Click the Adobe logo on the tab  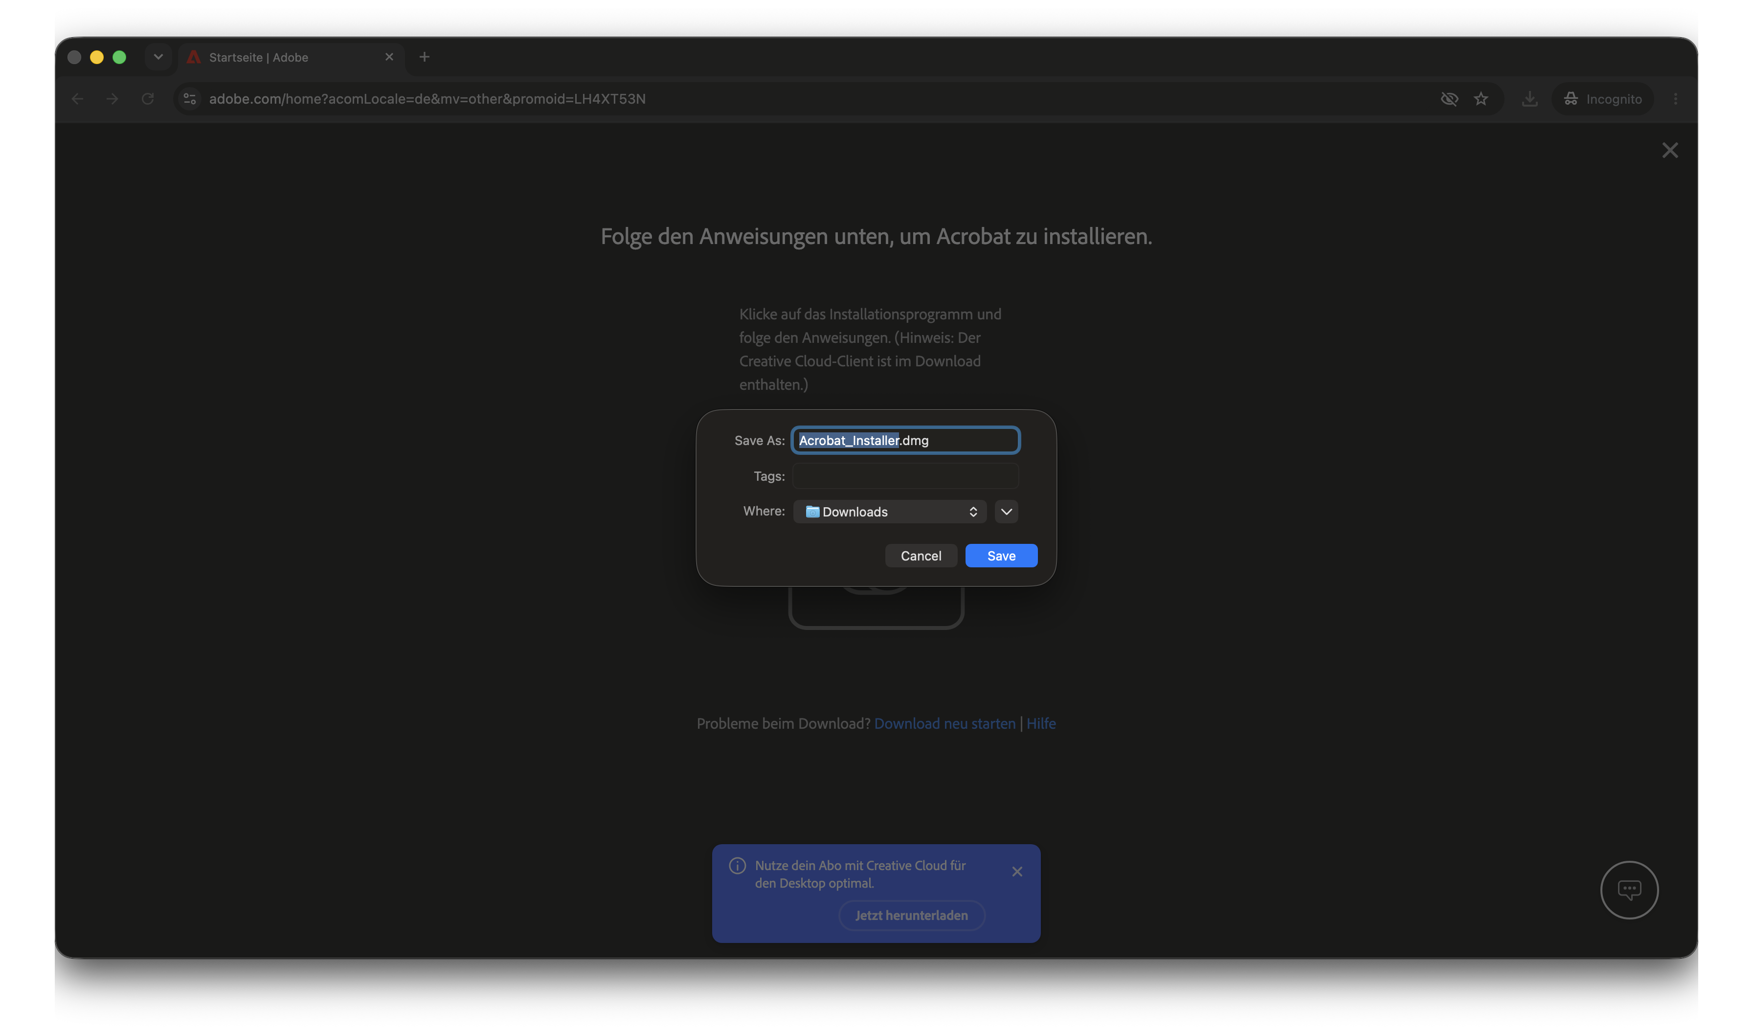tap(194, 57)
